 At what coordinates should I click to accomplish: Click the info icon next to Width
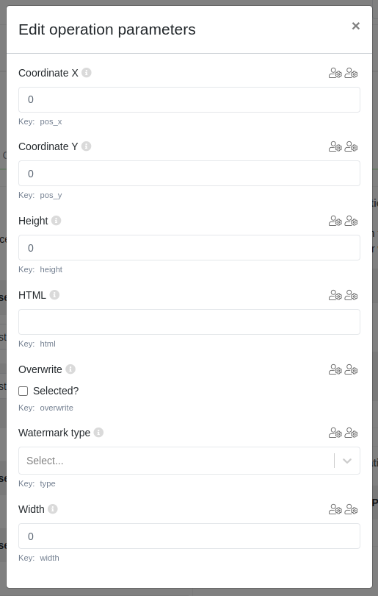[53, 508]
